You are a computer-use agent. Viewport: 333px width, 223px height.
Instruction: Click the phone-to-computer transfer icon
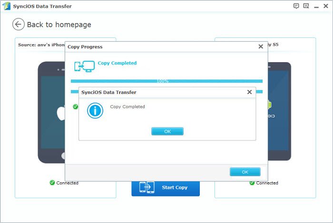click(x=85, y=66)
